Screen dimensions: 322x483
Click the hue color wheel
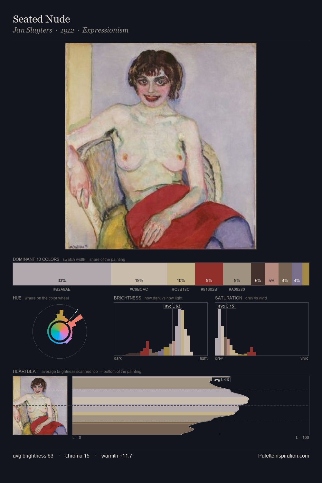click(60, 331)
